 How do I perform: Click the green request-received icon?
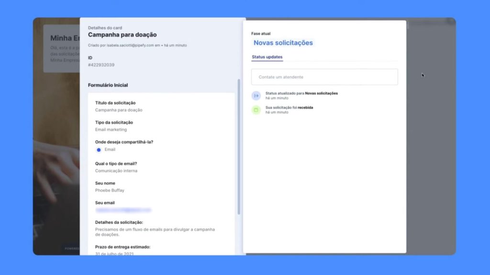coord(256,110)
